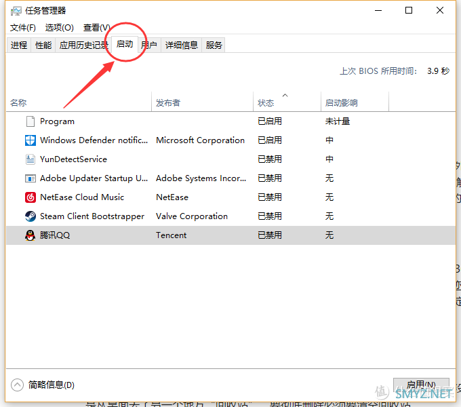Screen dimensions: 461x407
Task: Click the Tencent publisher cell
Action: click(x=171, y=235)
